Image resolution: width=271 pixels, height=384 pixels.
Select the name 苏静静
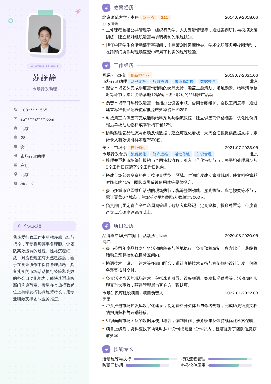(44, 78)
